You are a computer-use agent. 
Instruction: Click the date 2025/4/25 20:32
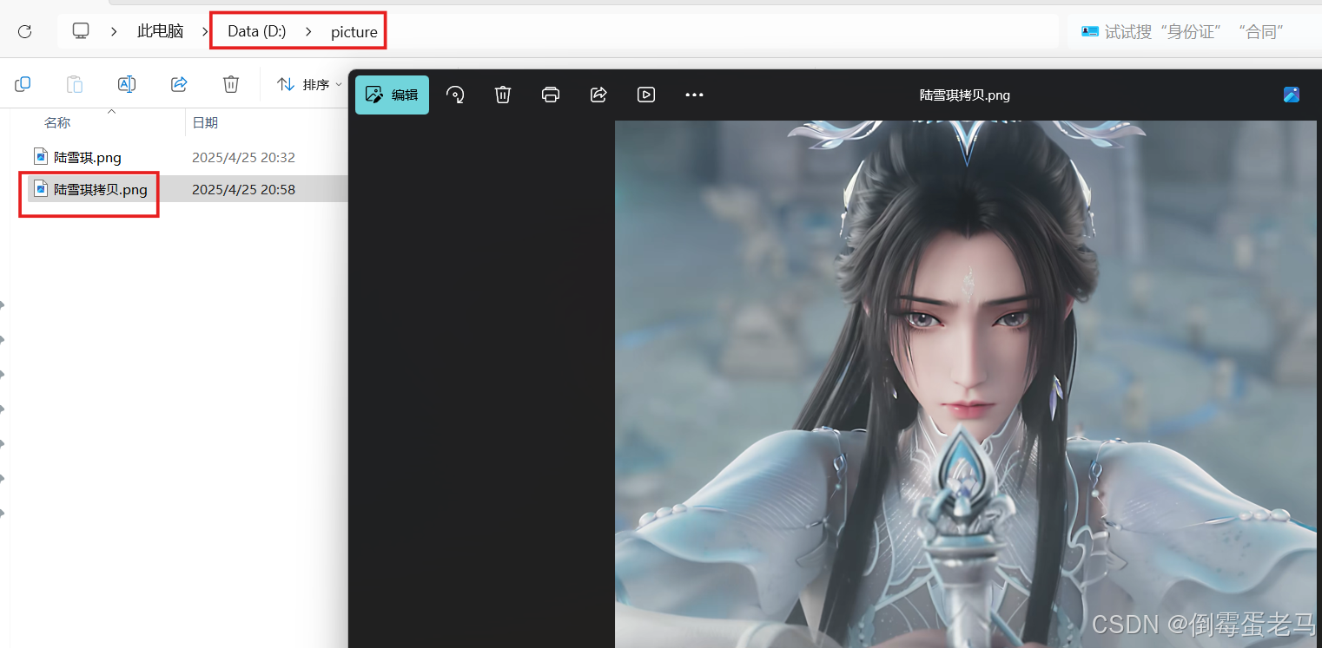click(243, 157)
